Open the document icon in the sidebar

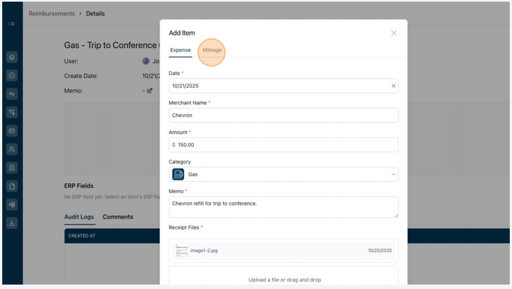tap(12, 186)
